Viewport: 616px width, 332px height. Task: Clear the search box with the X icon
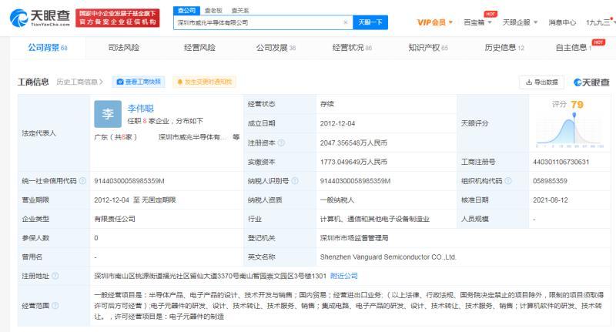click(345, 23)
